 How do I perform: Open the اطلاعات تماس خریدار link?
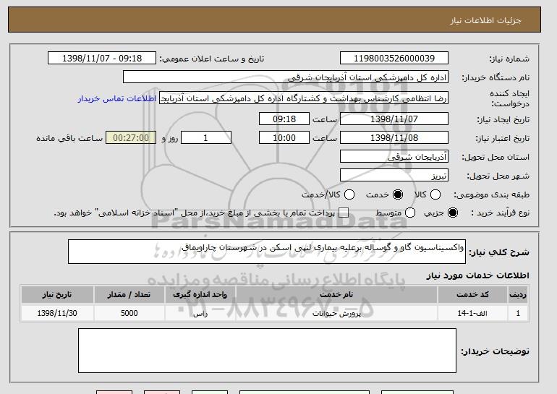pyautogui.click(x=117, y=98)
